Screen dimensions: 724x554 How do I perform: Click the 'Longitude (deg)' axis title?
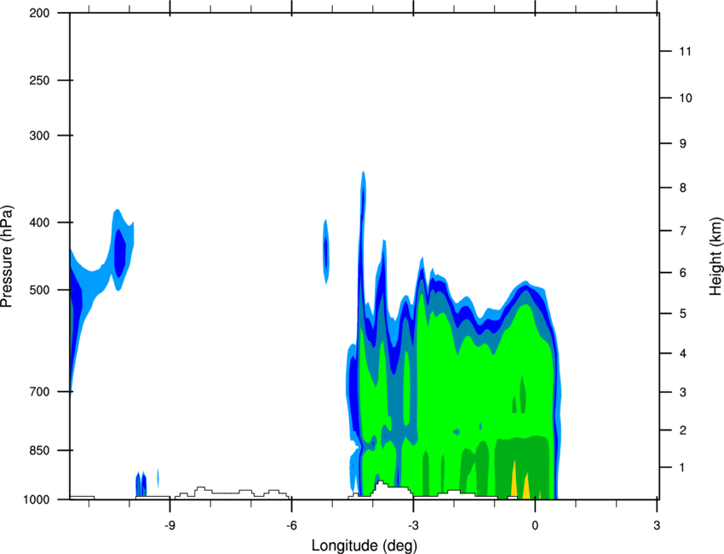[x=365, y=545]
